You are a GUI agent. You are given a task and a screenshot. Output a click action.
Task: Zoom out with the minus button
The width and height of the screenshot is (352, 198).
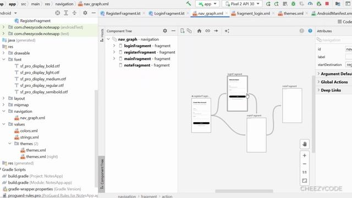304,164
